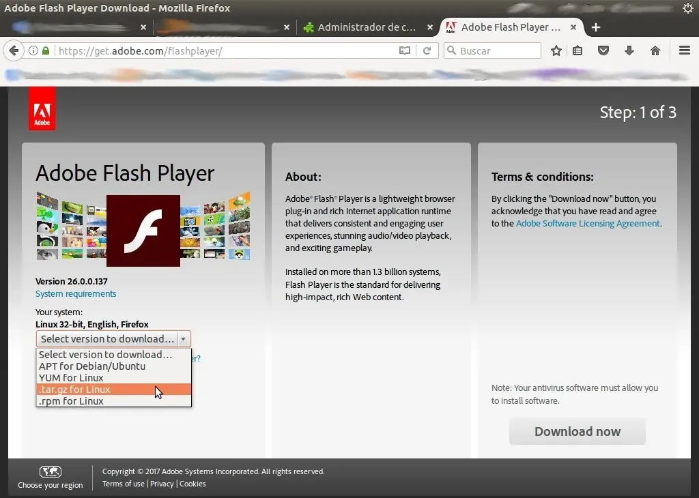Click the Adobe logo on the page
This screenshot has height=498, width=699.
coord(42,108)
